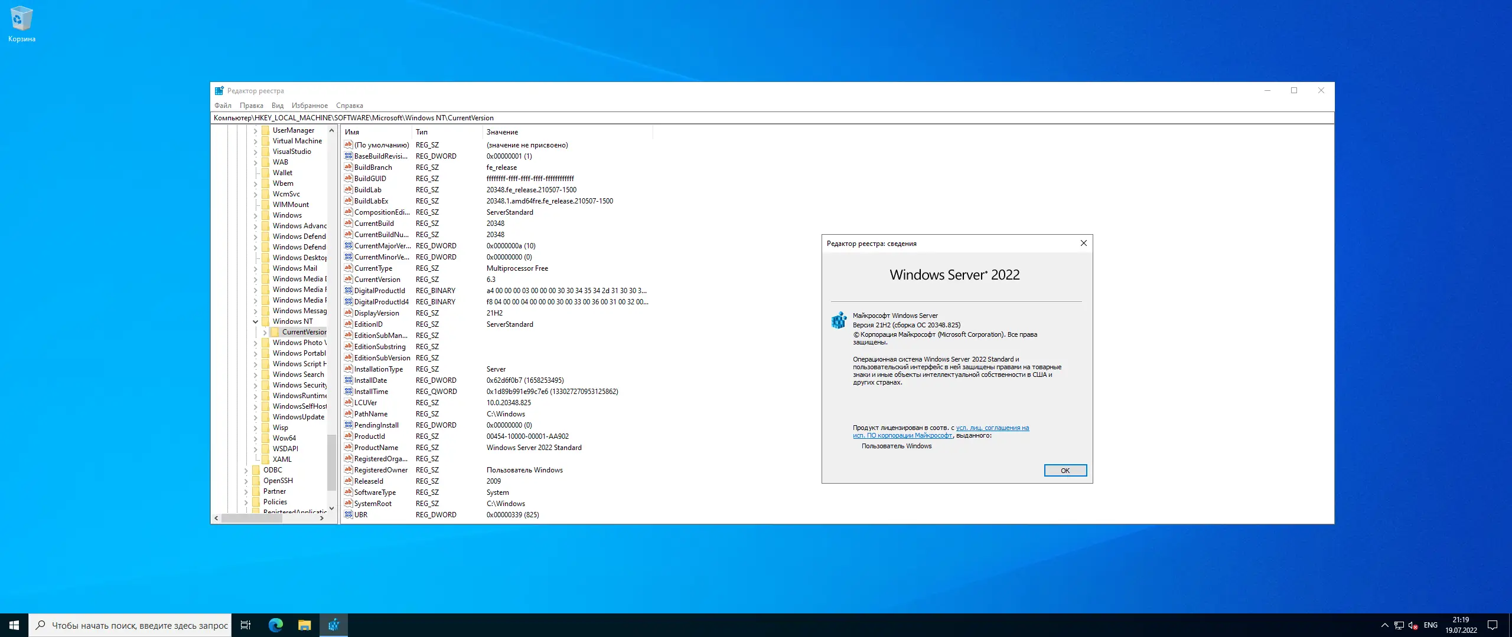
Task: Collapse the Windows NT tree node
Action: point(256,321)
